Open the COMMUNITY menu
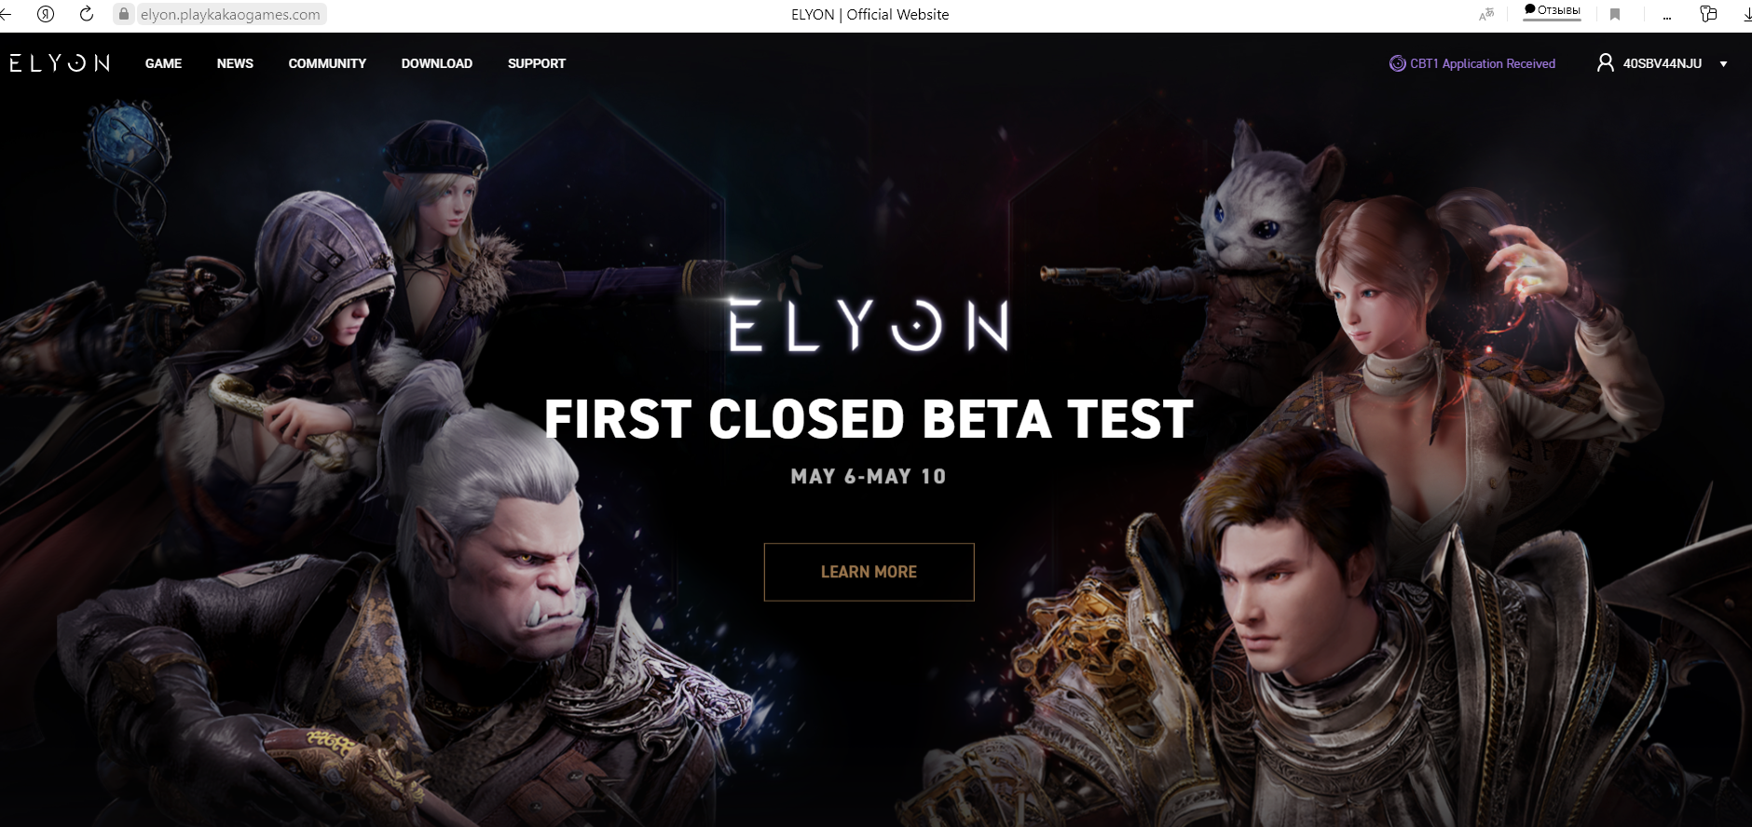 tap(327, 63)
